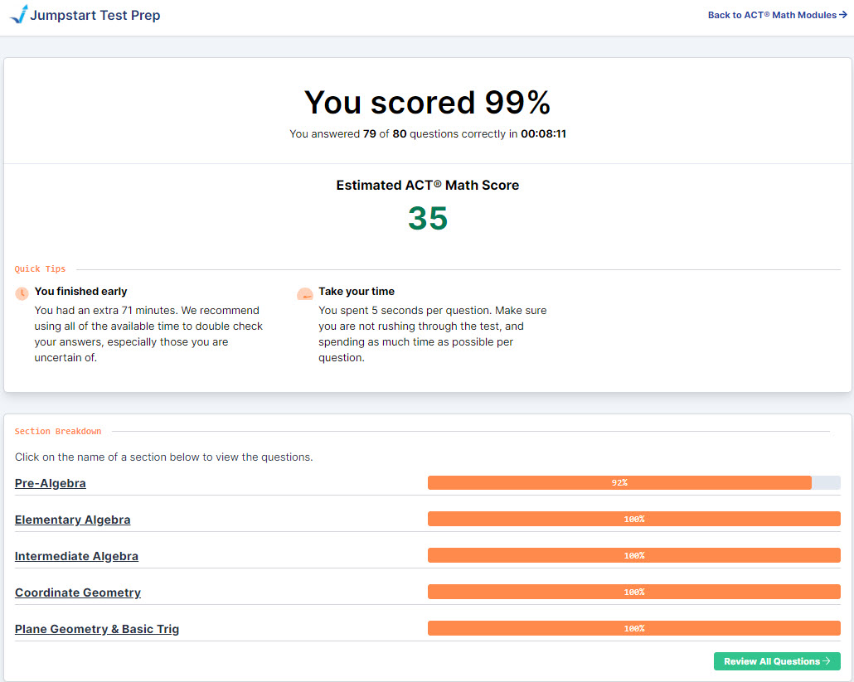Click the arrow in Back to ACT Math Modules
Viewport: 854px width, 682px height.
click(843, 15)
